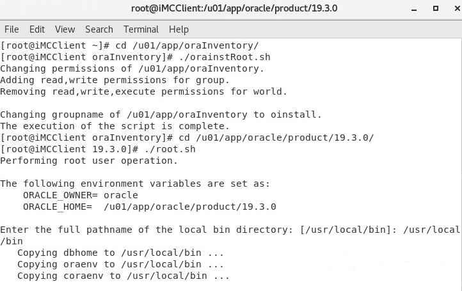
Task: Open the Edit menu
Action: click(37, 29)
